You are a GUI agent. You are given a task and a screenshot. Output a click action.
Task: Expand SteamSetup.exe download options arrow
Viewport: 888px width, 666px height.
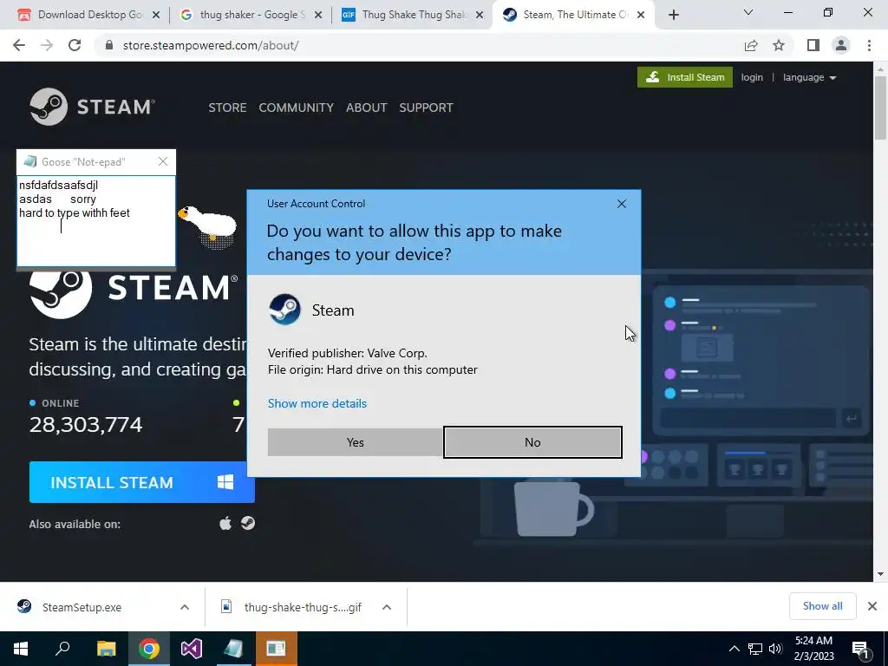pos(185,607)
